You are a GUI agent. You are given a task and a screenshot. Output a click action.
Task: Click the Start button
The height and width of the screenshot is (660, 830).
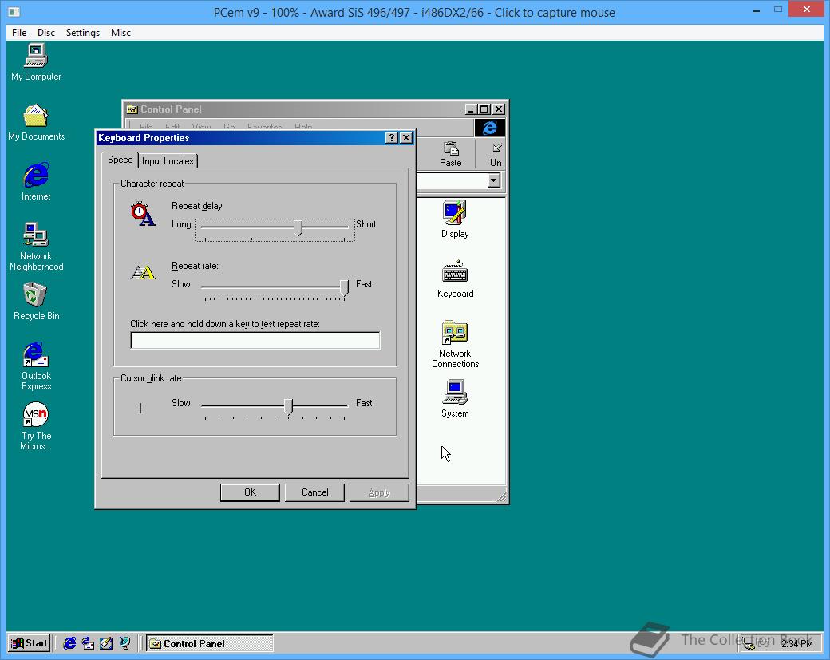click(30, 643)
